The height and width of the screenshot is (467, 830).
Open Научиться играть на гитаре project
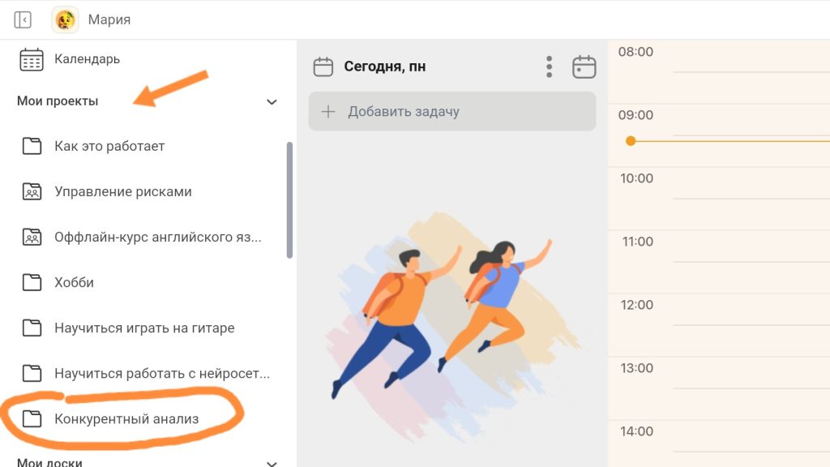pyautogui.click(x=144, y=328)
